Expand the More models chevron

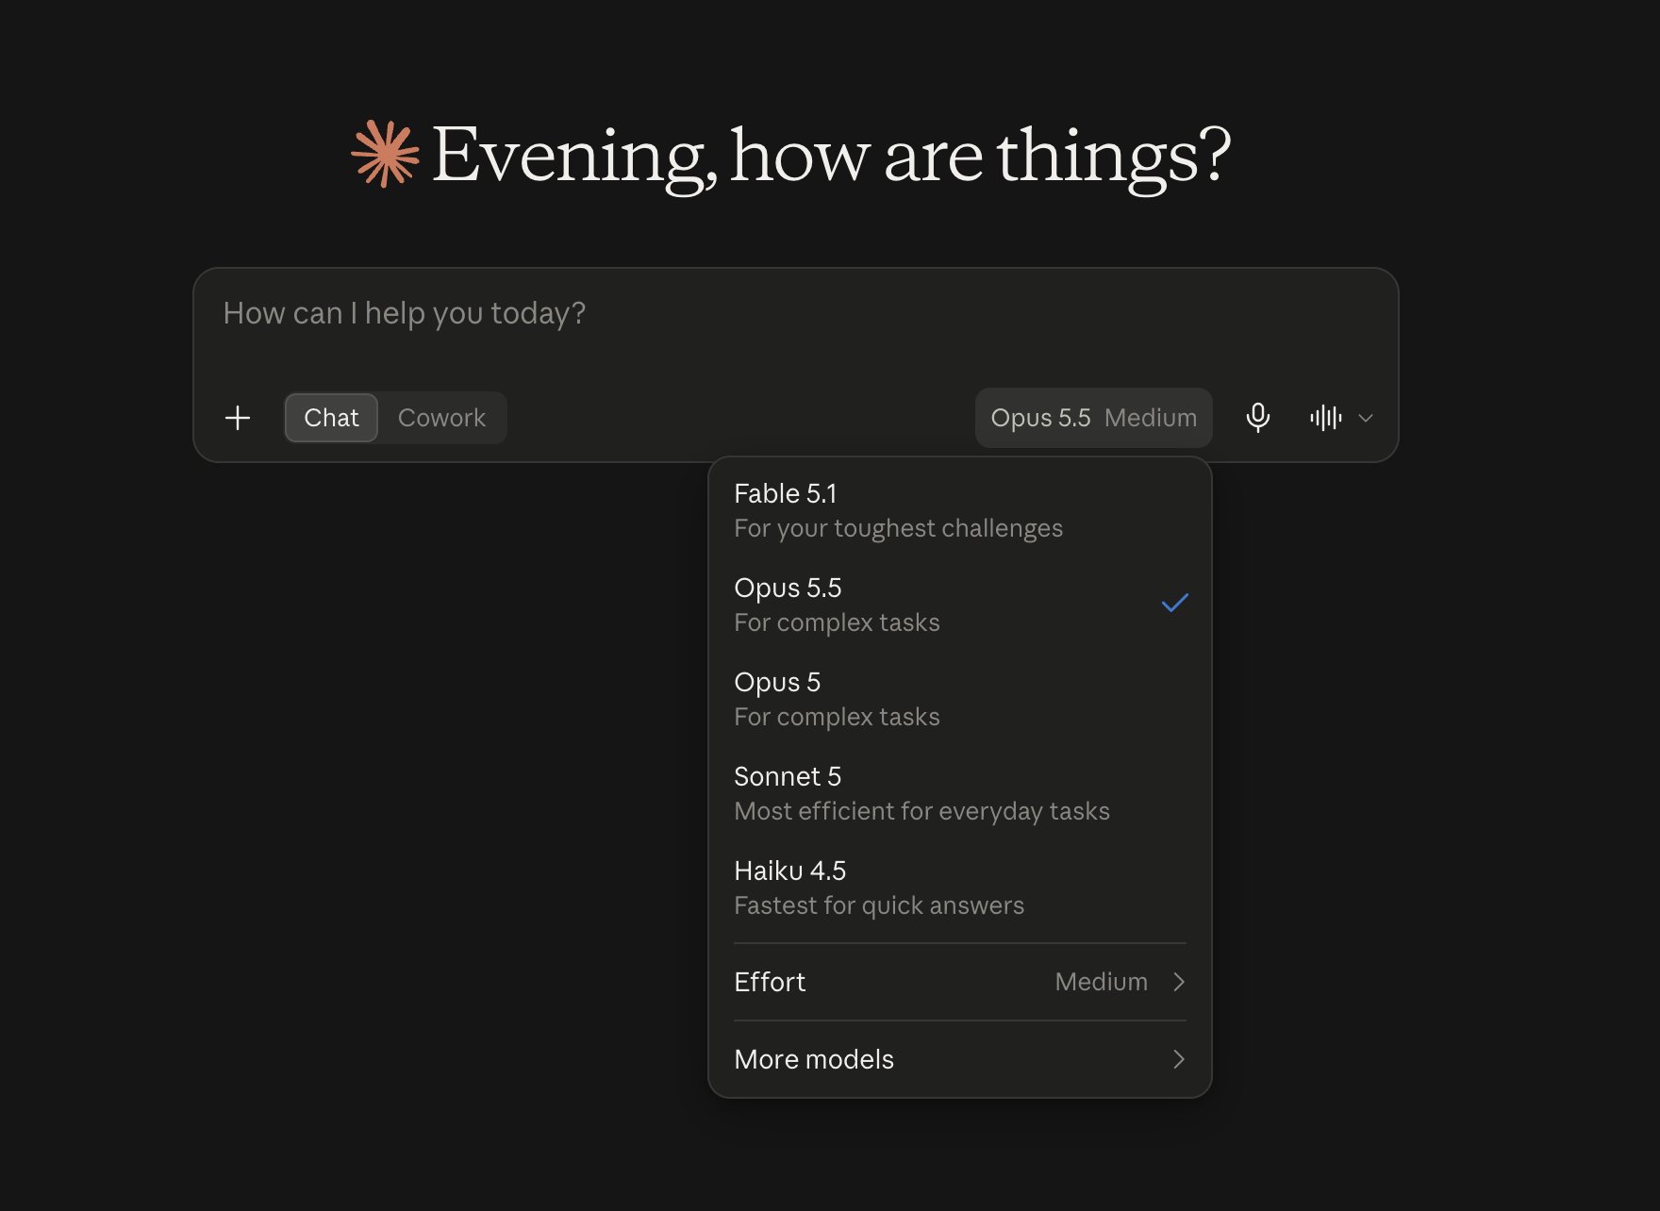(1178, 1059)
